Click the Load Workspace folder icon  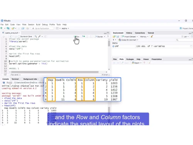(x=114, y=37)
